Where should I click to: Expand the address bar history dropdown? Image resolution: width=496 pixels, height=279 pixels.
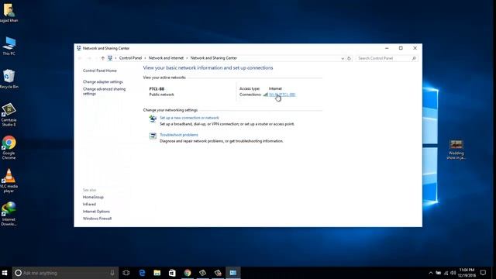343,59
